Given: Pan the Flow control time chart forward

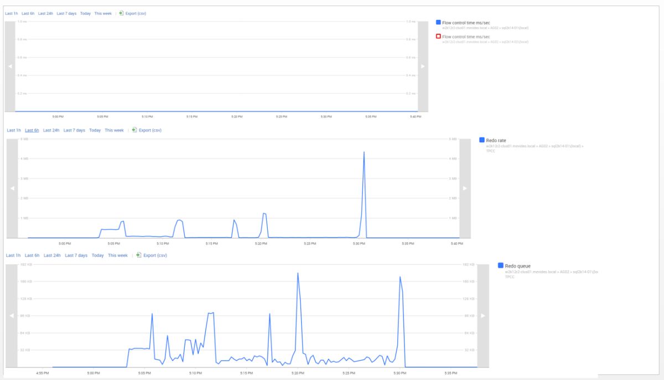Looking at the screenshot, I should 423,66.
